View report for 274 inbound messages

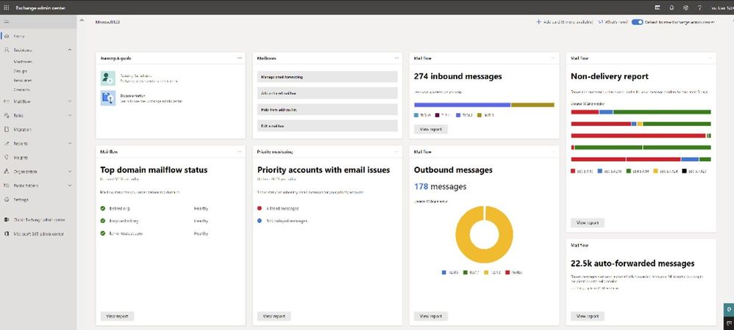[x=431, y=129]
